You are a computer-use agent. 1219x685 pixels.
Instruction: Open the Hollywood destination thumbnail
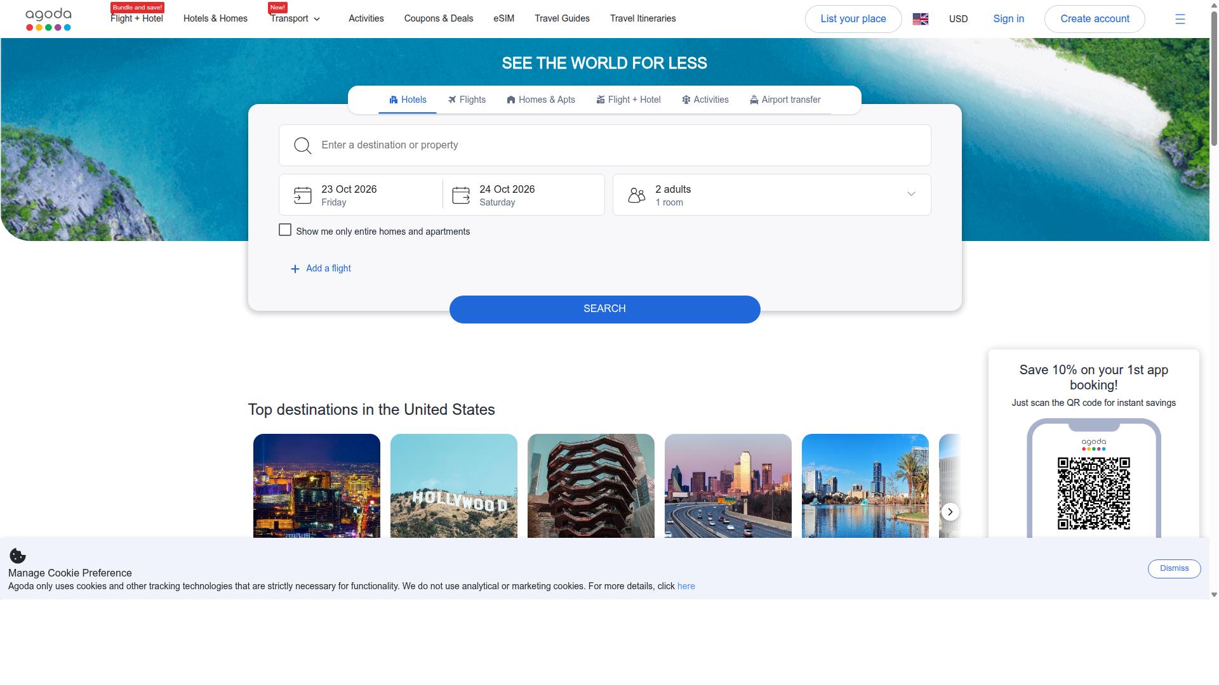(454, 486)
